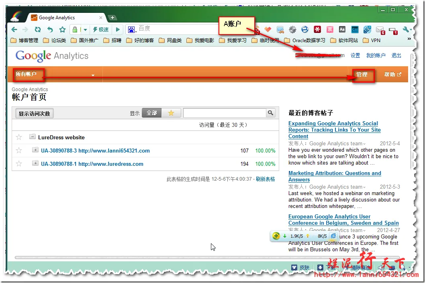The height and width of the screenshot is (283, 425).
Task: Click the magnifier search button
Action: coord(270,113)
